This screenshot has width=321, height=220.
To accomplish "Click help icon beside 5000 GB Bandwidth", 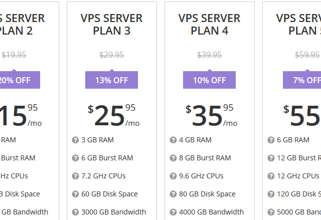I will [x=271, y=212].
